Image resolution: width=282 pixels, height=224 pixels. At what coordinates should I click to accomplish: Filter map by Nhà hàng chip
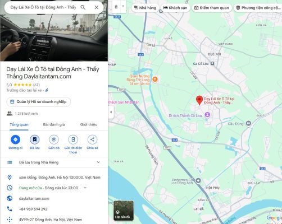click(x=145, y=8)
